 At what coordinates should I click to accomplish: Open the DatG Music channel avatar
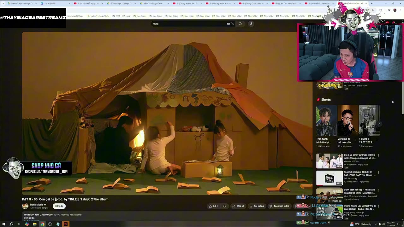tap(25, 206)
